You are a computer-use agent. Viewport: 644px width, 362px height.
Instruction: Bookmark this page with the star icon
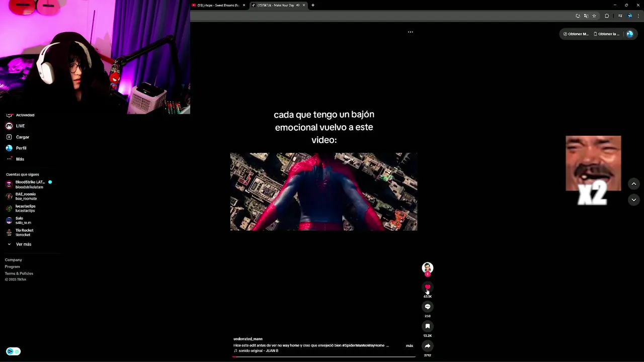click(x=594, y=16)
